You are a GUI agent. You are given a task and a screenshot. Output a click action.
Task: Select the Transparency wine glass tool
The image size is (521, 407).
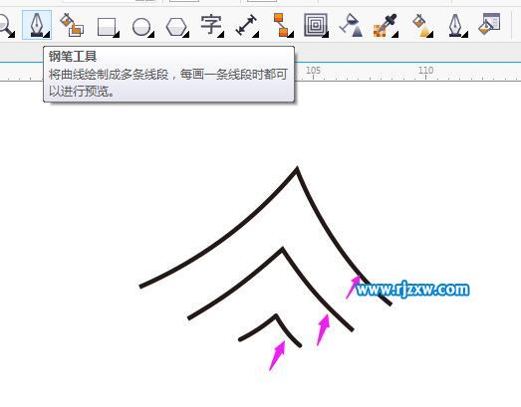coord(351,25)
